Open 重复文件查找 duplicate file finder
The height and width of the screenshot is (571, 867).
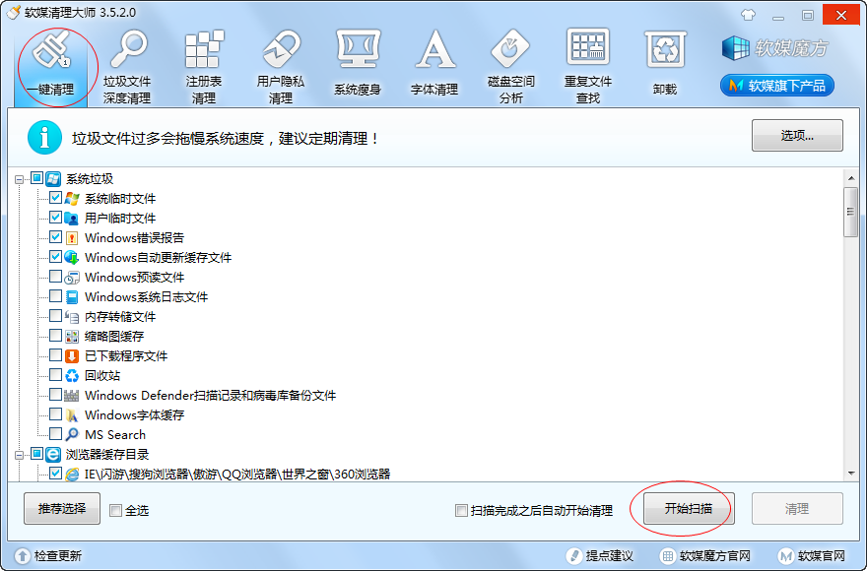pos(588,67)
